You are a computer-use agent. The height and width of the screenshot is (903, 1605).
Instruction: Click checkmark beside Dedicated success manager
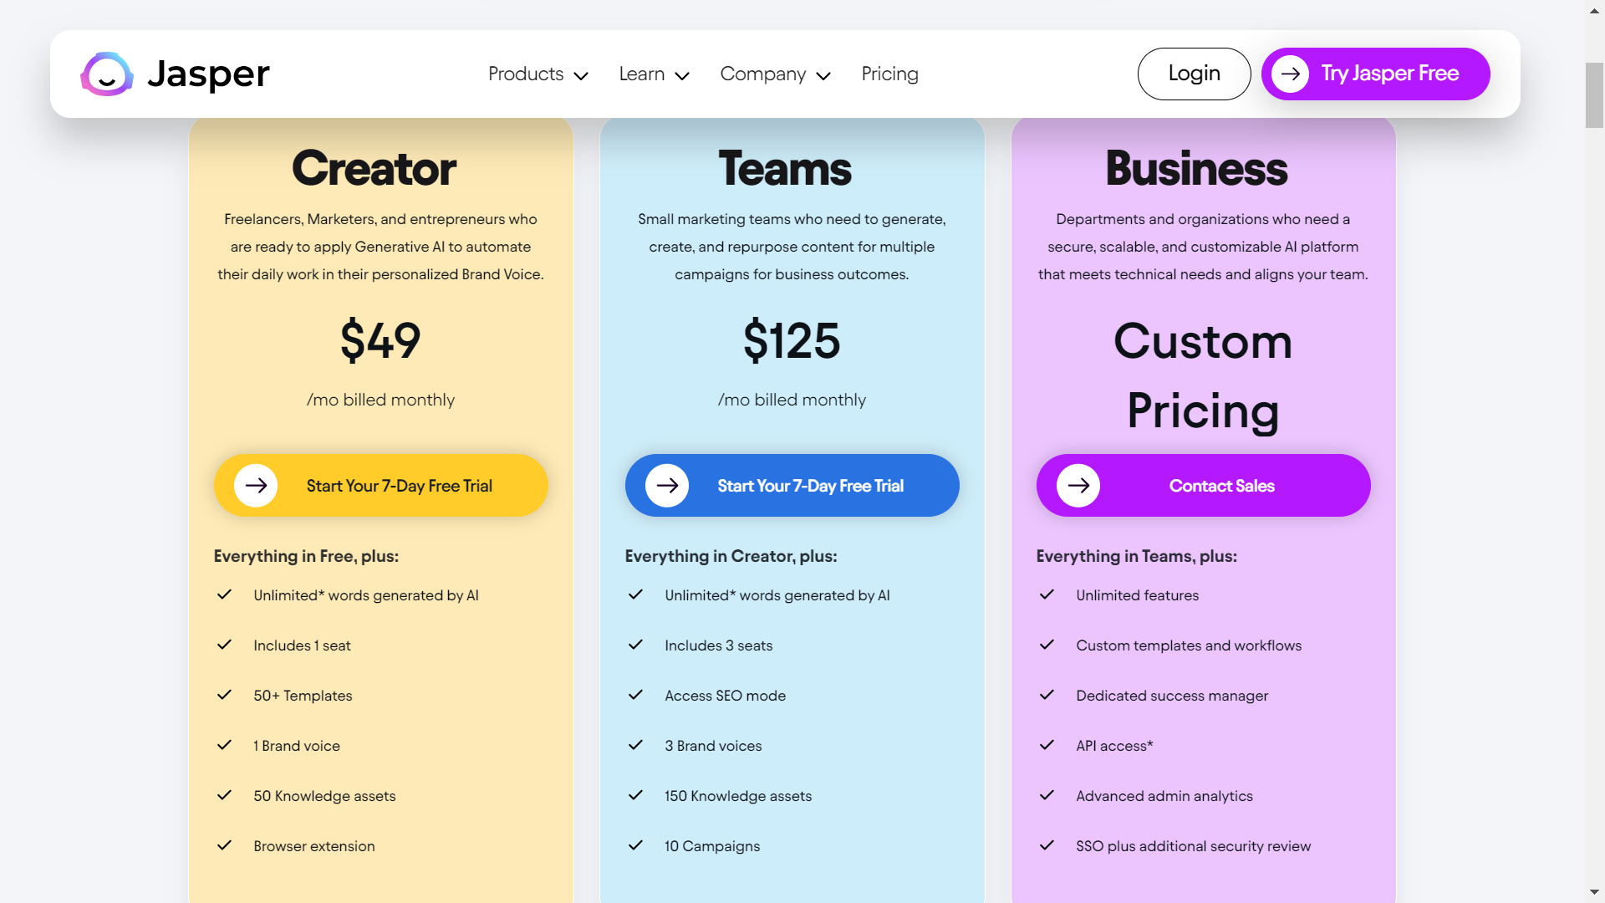pyautogui.click(x=1047, y=695)
